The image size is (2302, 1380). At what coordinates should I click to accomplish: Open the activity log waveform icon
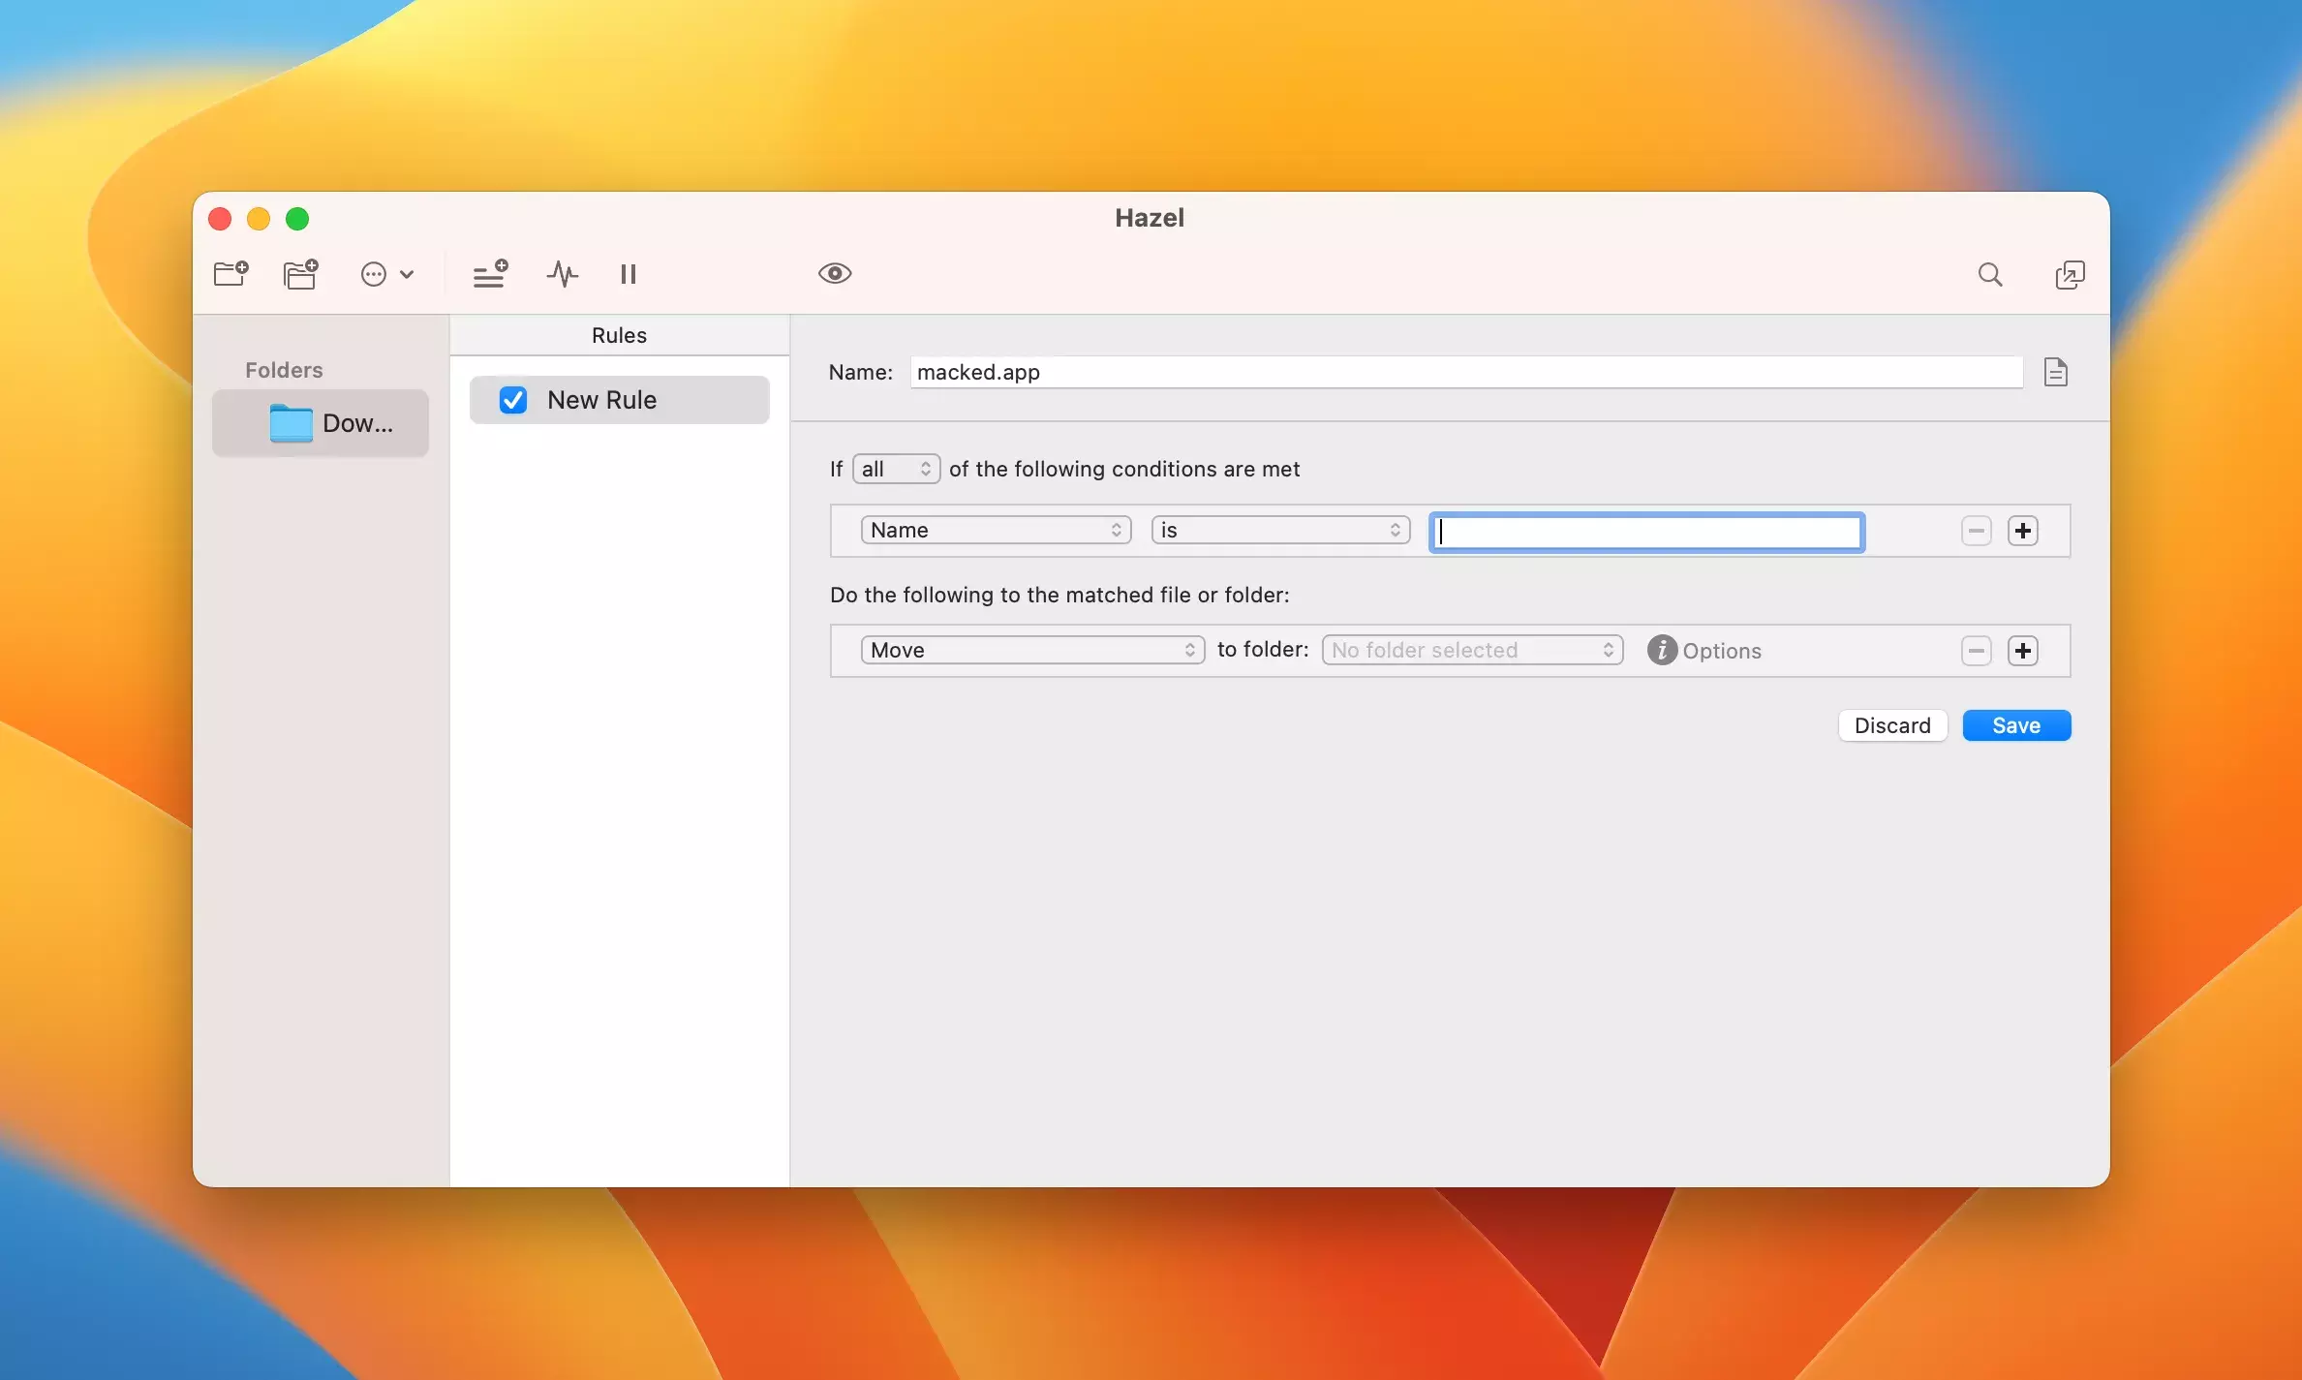(562, 274)
